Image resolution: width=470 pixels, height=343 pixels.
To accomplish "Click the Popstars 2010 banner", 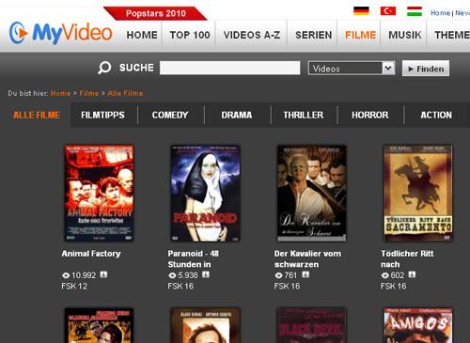I will (x=155, y=13).
